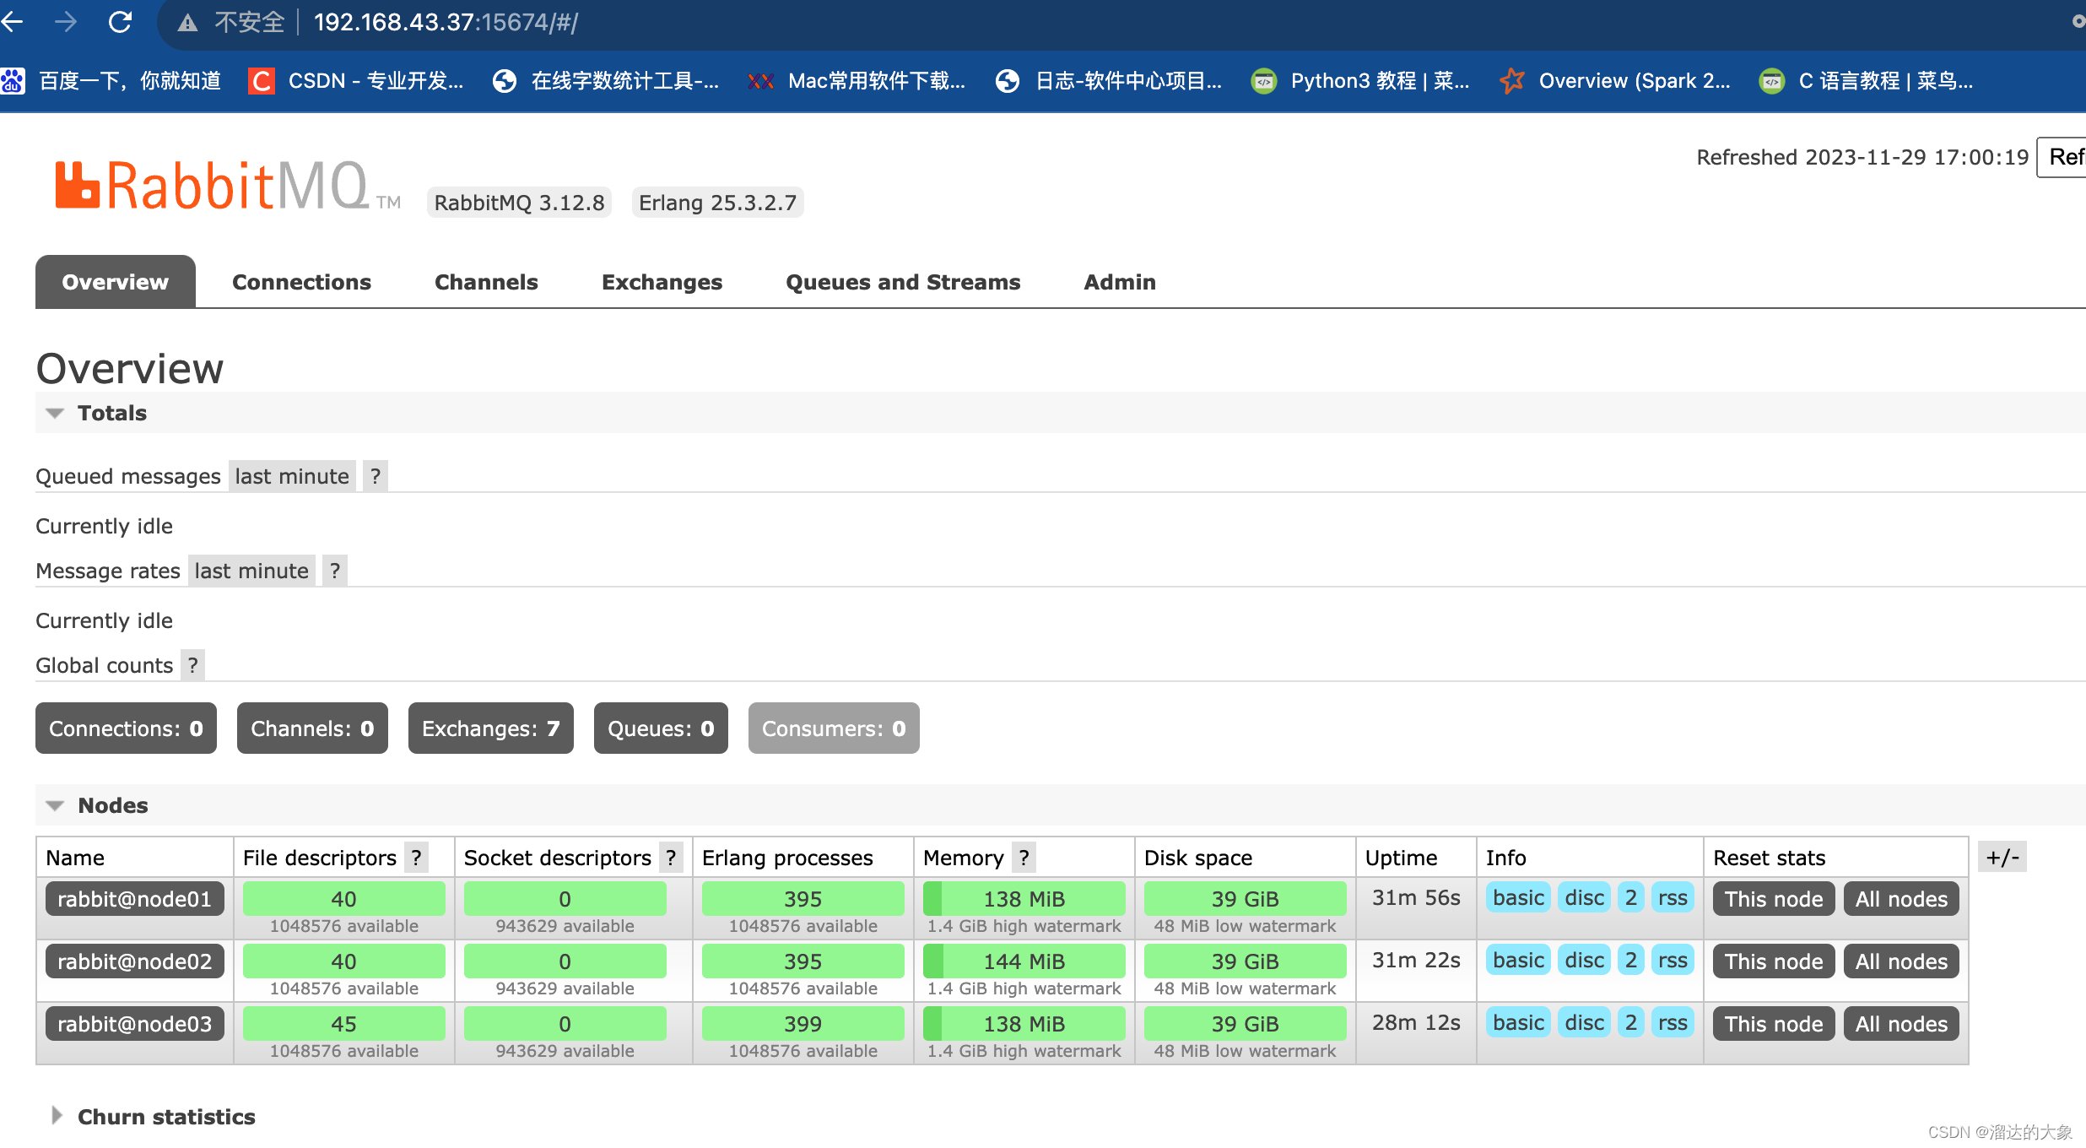
Task: Click the Erlang 25.3.2.7 version badge
Action: 718,203
